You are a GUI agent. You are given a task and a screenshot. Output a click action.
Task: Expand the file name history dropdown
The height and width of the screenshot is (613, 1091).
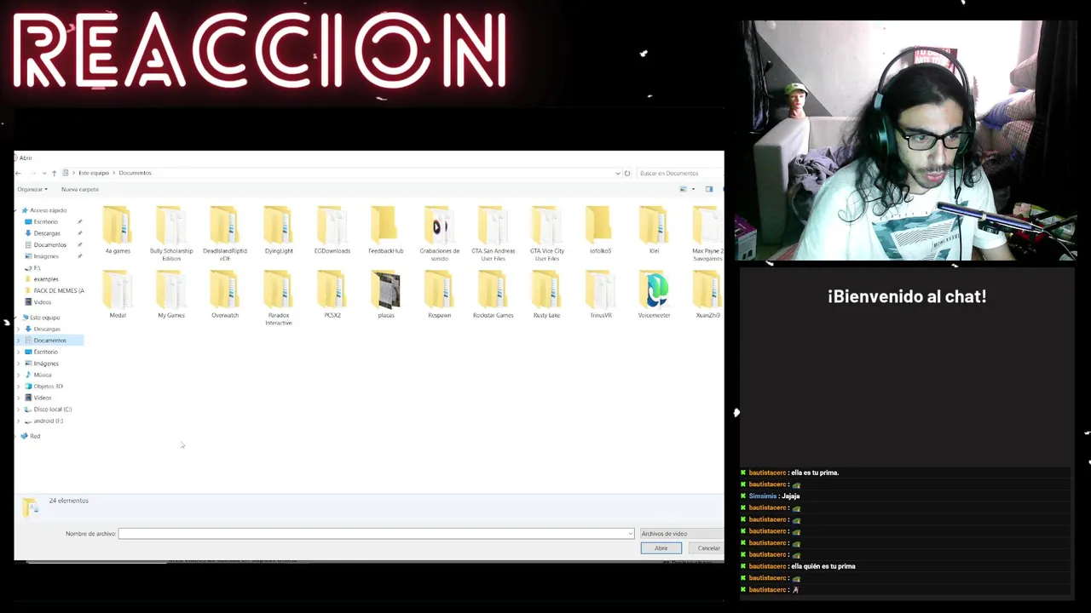point(631,534)
